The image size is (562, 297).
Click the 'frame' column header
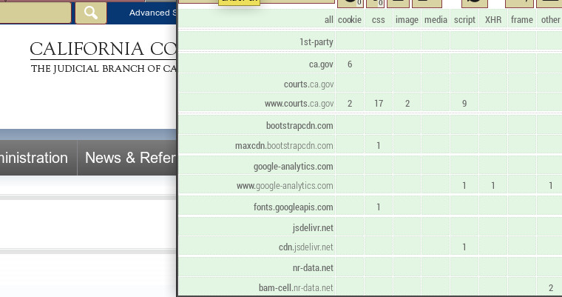pyautogui.click(x=522, y=19)
